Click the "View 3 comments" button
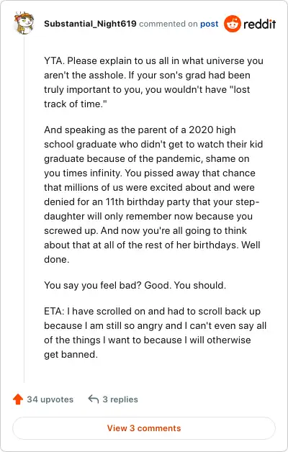This screenshot has height=452, width=288. tap(144, 428)
